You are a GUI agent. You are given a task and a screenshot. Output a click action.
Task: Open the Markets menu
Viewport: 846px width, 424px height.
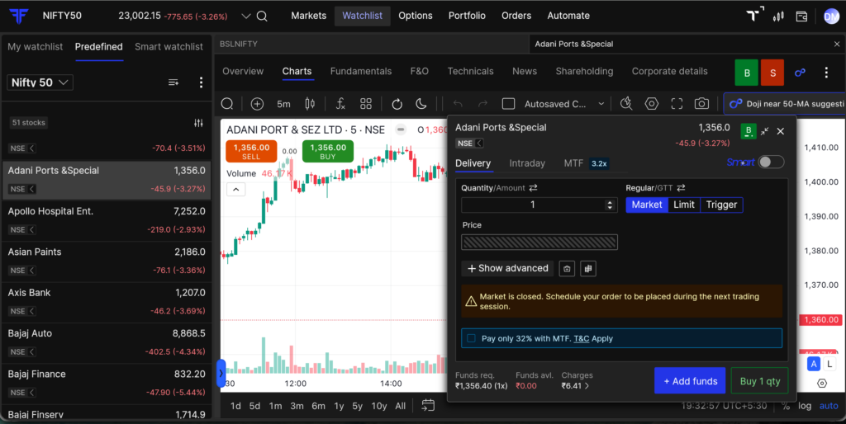coord(309,16)
